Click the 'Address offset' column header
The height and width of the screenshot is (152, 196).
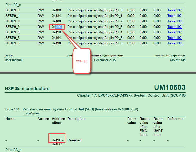coord(58,121)
